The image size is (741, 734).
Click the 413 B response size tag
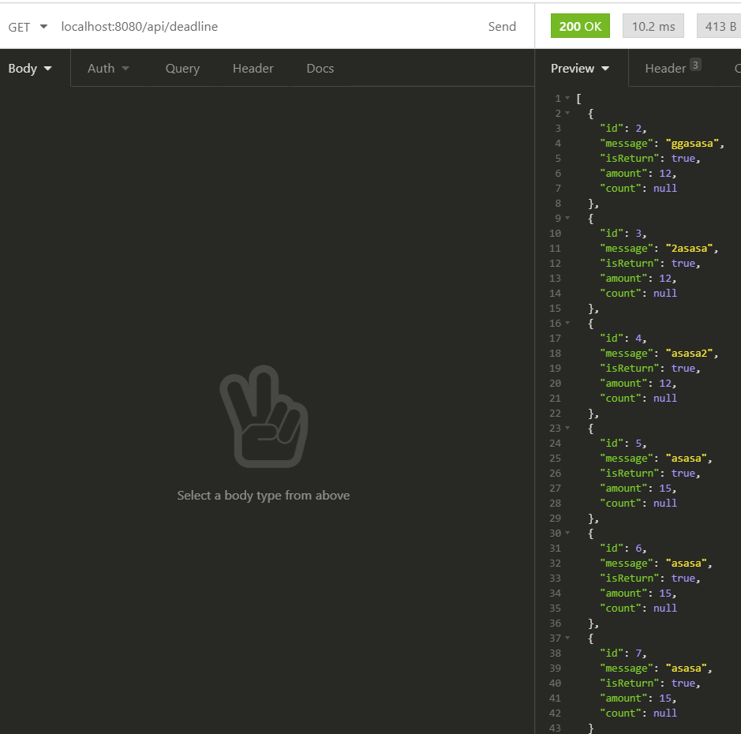click(720, 26)
